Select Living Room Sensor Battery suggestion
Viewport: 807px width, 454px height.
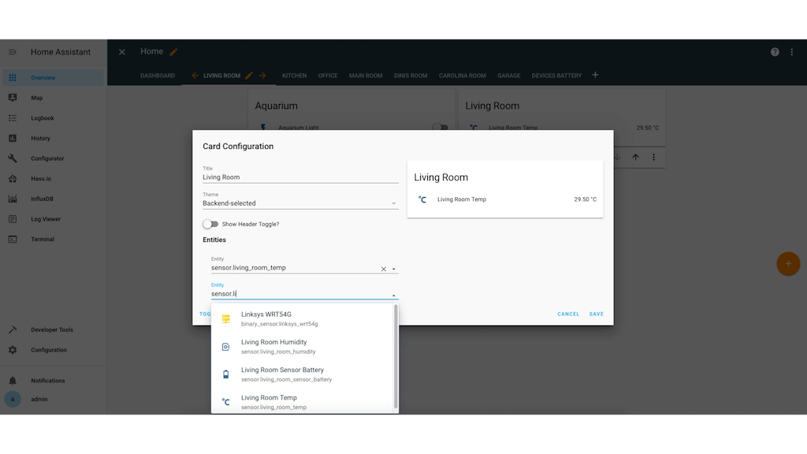303,374
